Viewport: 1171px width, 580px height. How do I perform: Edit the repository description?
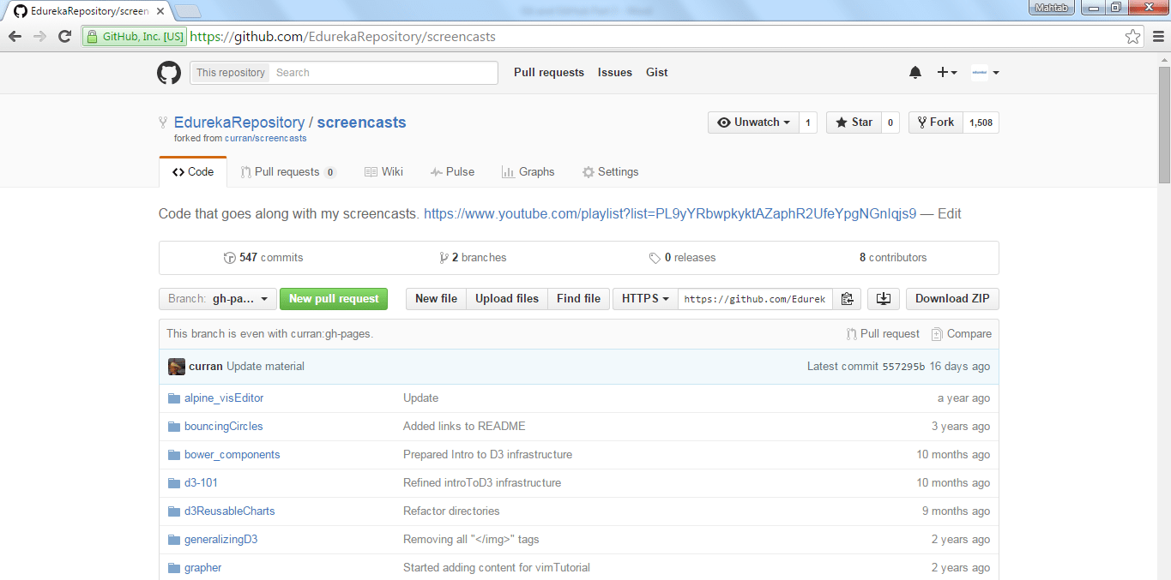tap(950, 214)
